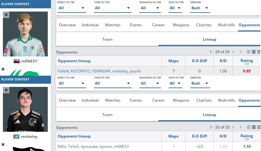This screenshot has height=151, width=261.
Task: Open Map Filter dropdown in m0NESY panel
Action: click(x=175, y=8)
